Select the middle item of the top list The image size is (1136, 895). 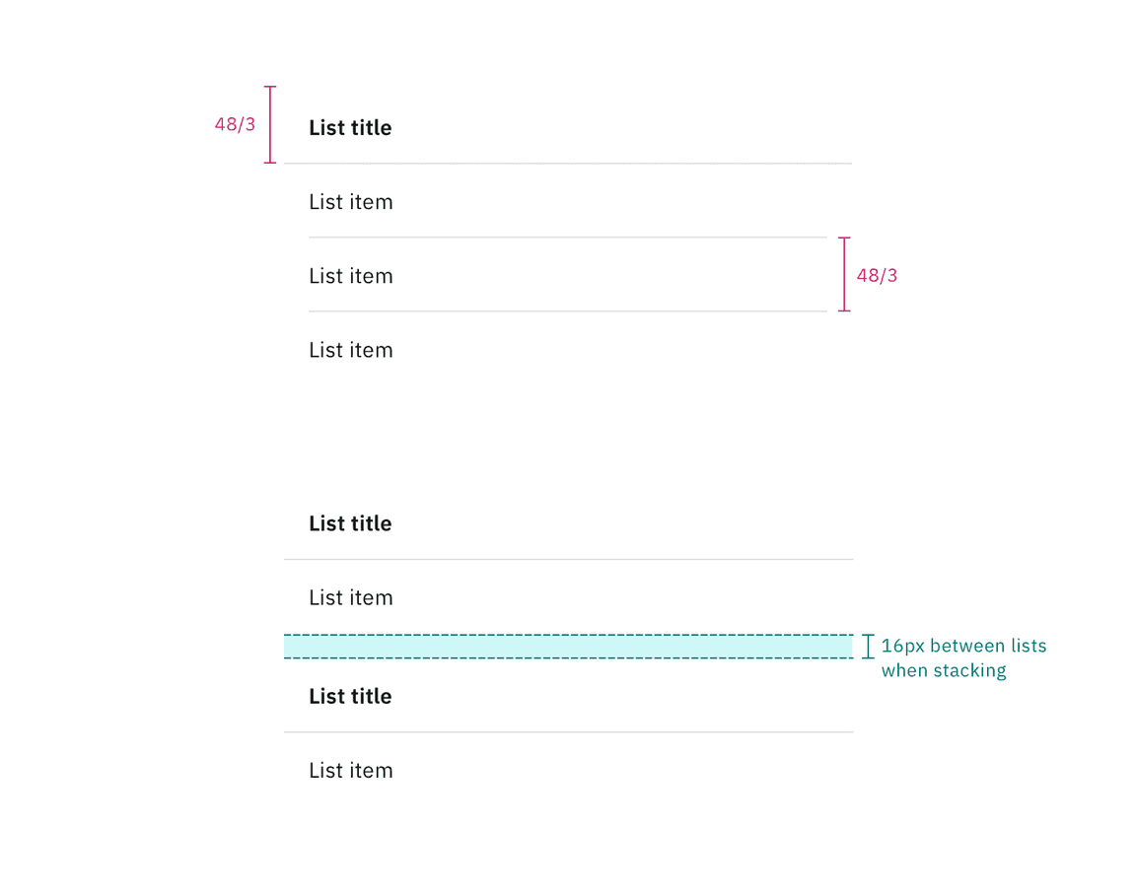tap(350, 276)
